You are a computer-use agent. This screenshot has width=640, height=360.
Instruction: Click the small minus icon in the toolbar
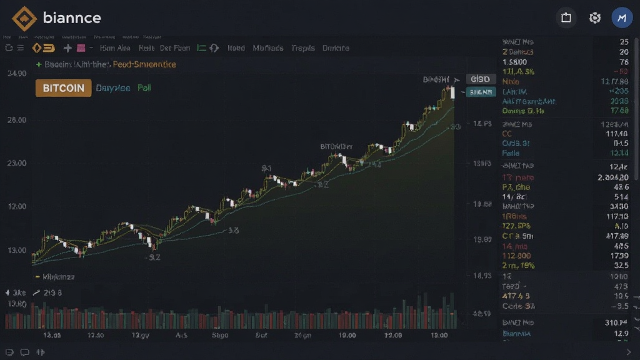point(91,47)
